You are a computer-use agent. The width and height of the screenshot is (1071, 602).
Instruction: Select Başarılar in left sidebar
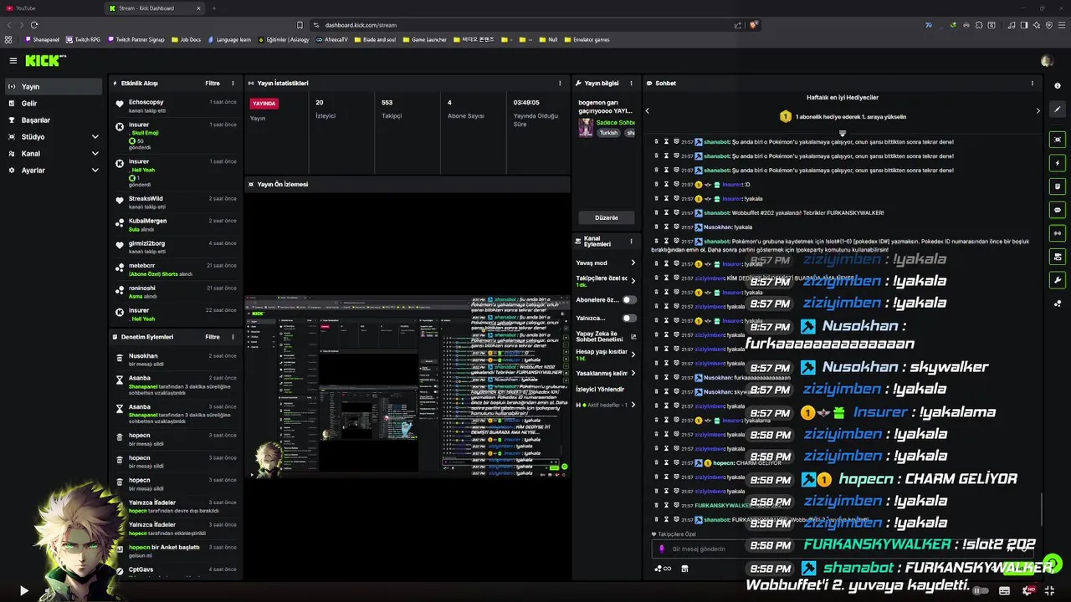(x=53, y=120)
